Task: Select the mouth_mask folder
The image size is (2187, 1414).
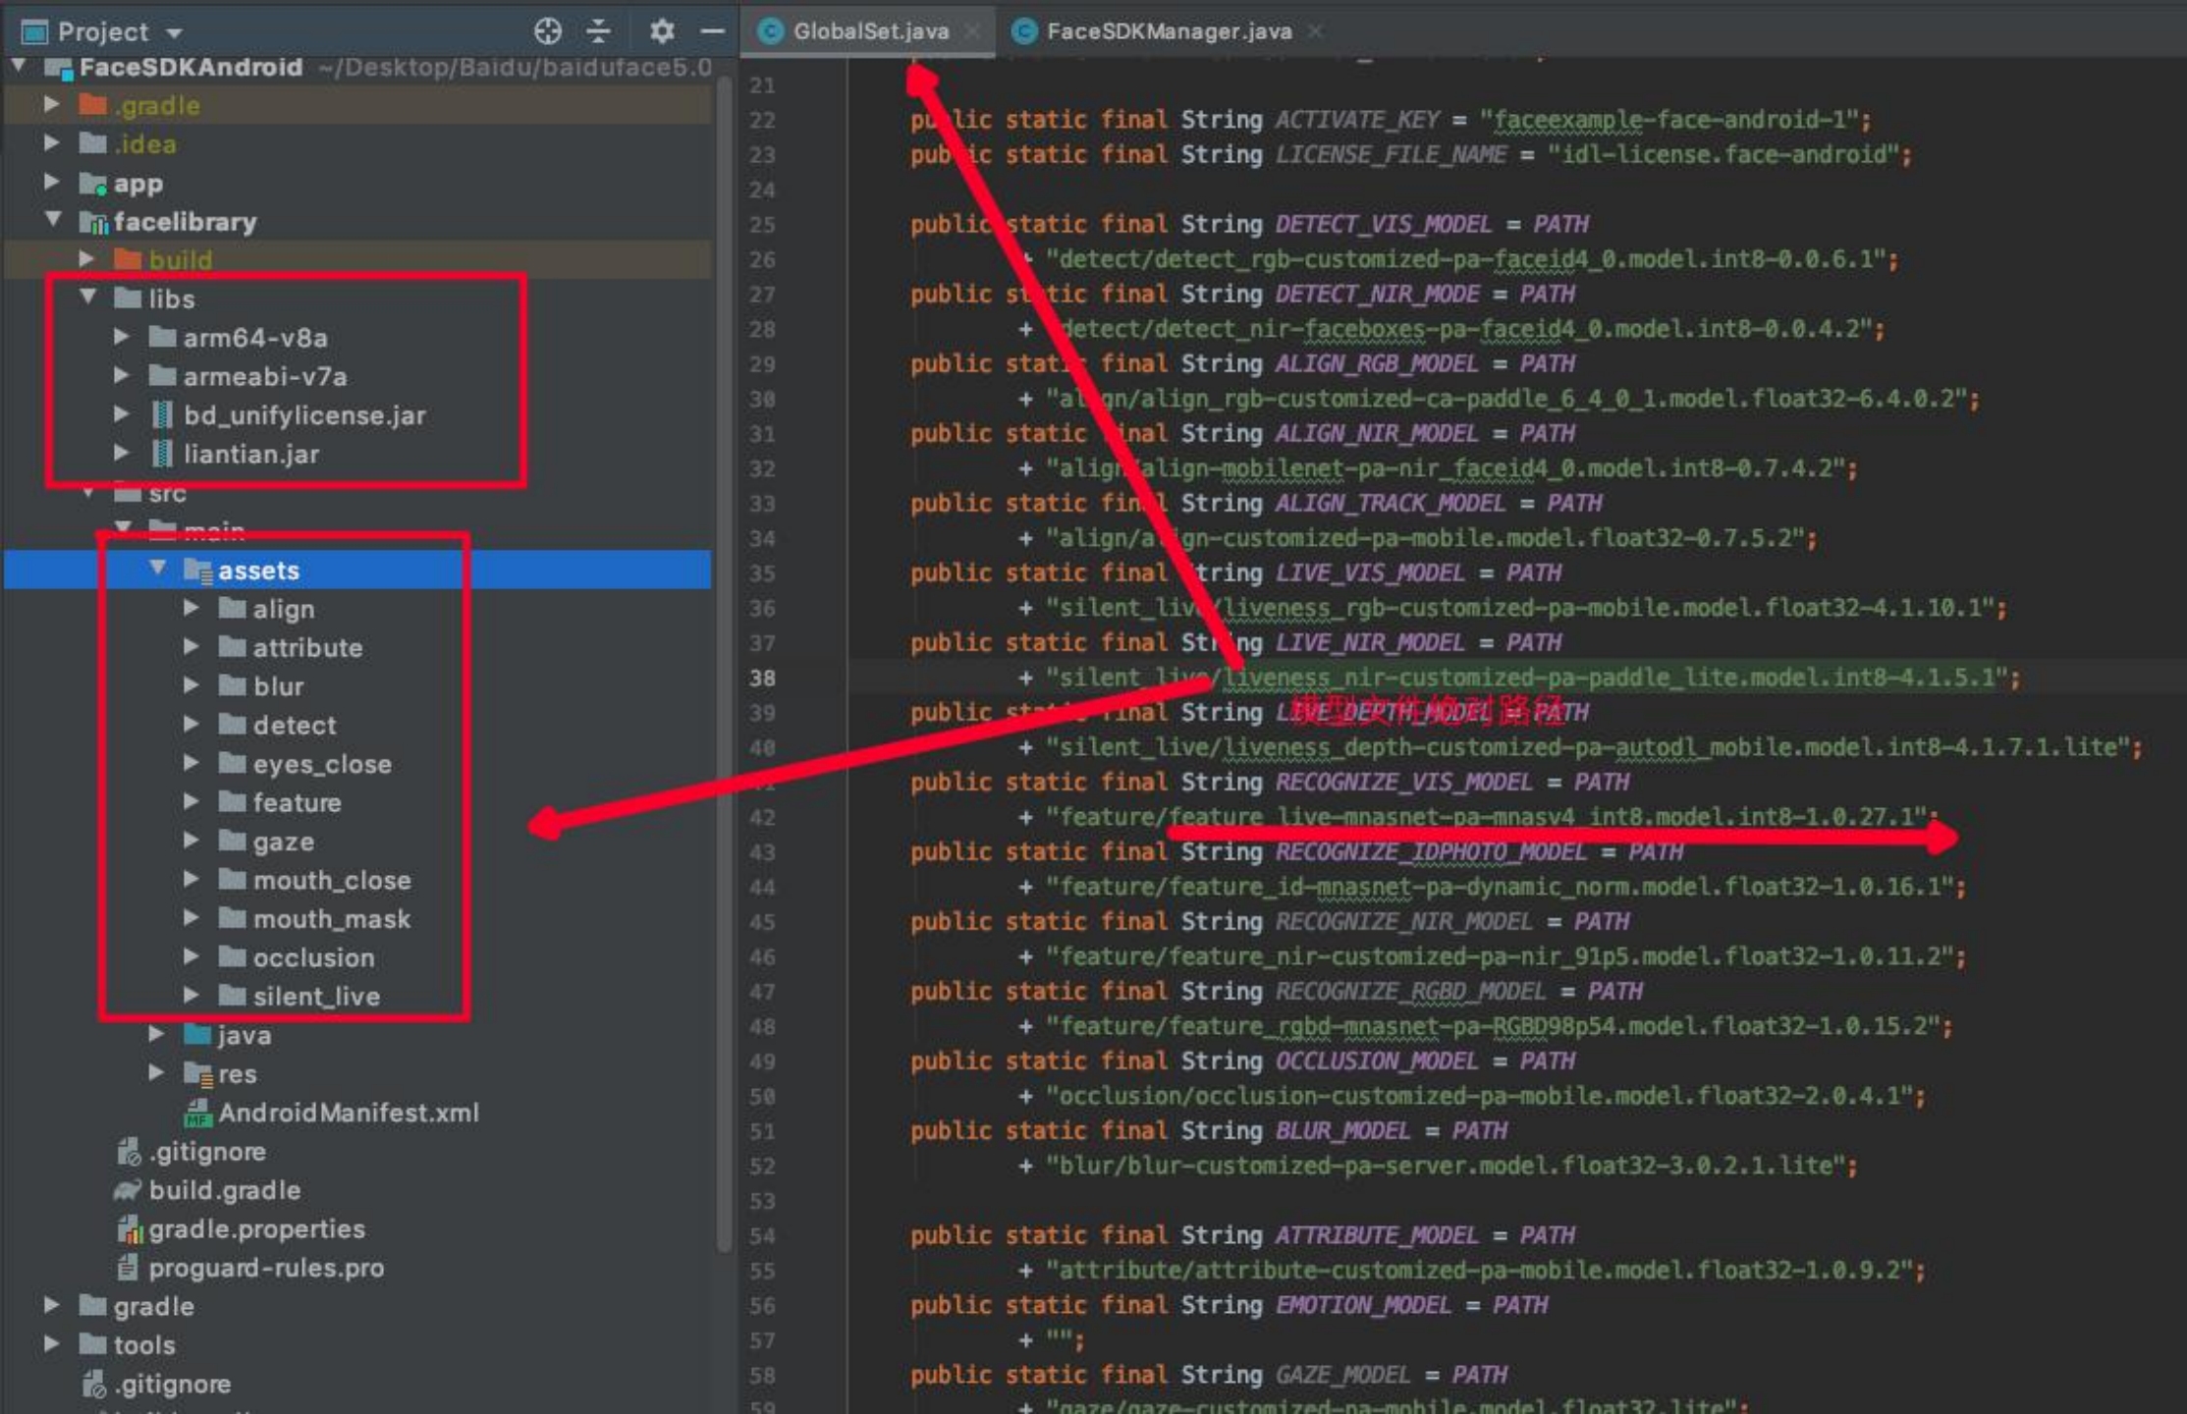Action: [331, 919]
